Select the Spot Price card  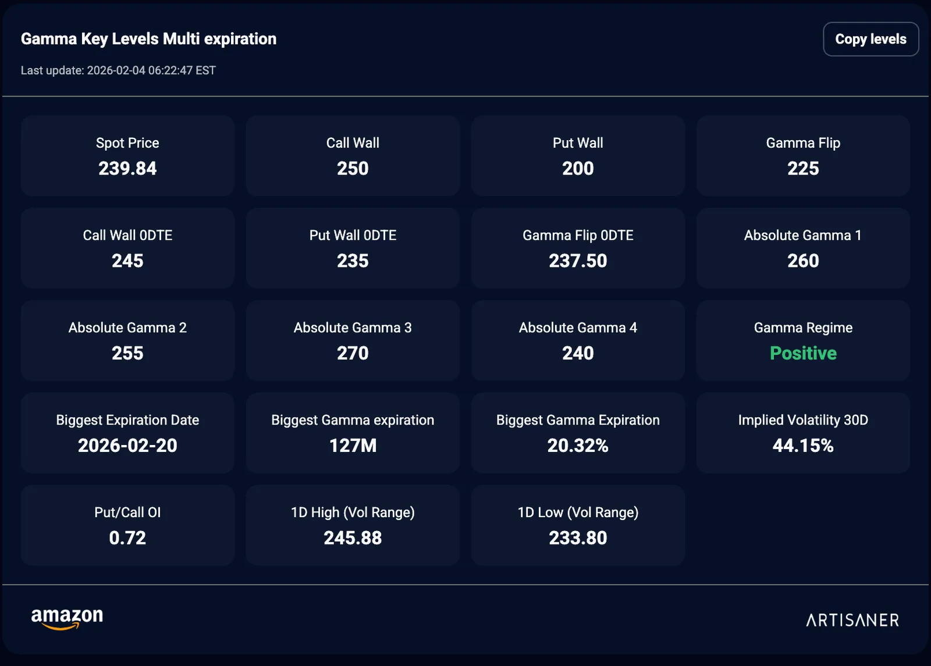127,156
